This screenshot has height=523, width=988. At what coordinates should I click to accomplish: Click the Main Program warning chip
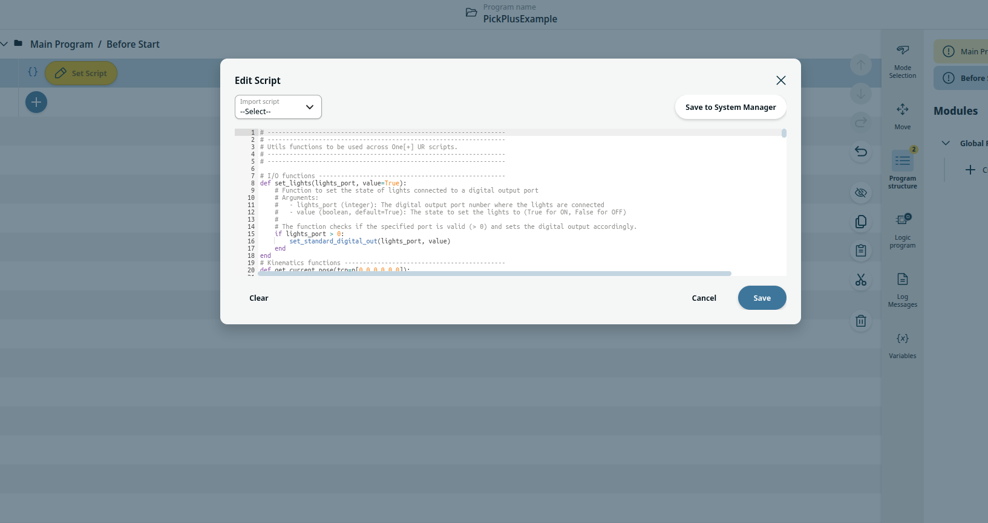961,51
